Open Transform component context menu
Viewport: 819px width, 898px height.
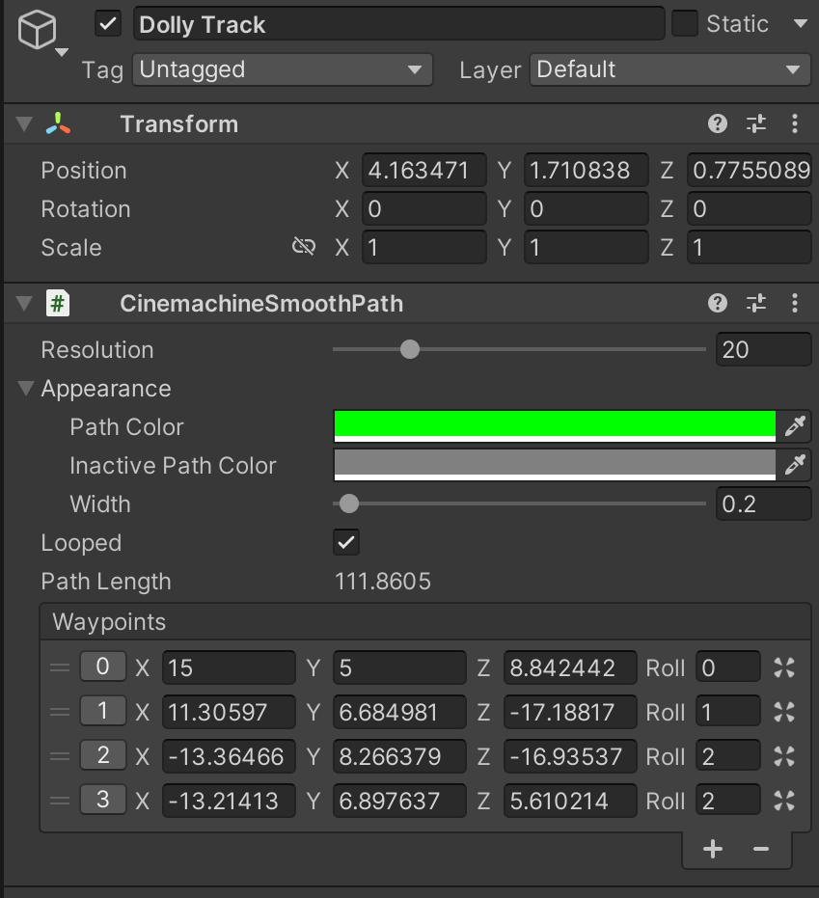pos(794,123)
